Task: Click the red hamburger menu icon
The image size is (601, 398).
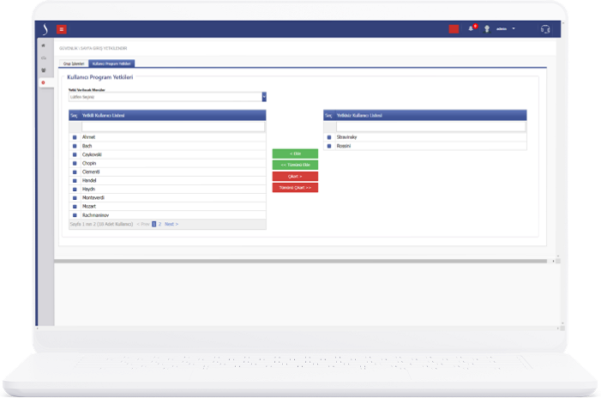Action: point(61,29)
